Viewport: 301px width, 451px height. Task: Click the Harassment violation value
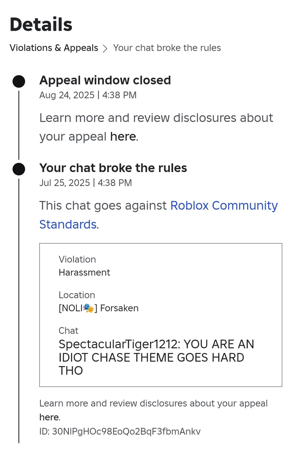[84, 273]
